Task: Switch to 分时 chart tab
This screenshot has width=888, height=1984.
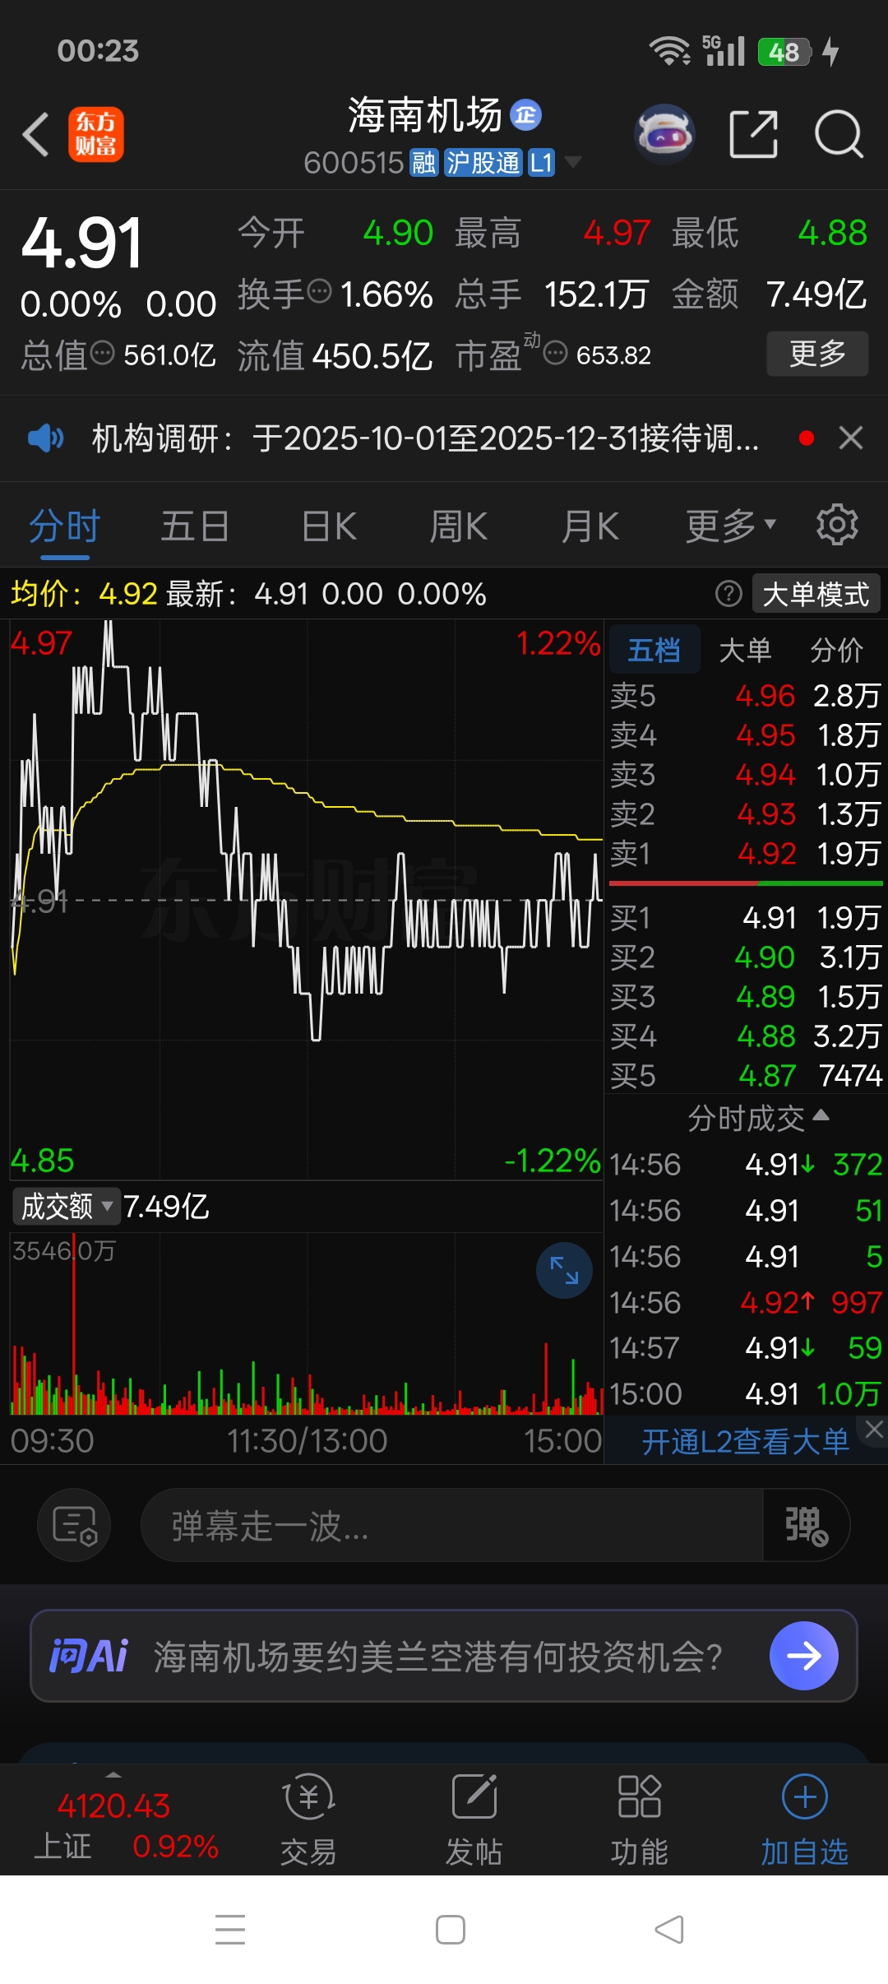Action: [x=65, y=526]
